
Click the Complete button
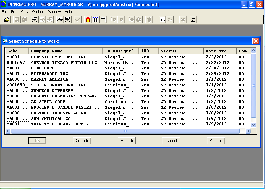pos(82,141)
